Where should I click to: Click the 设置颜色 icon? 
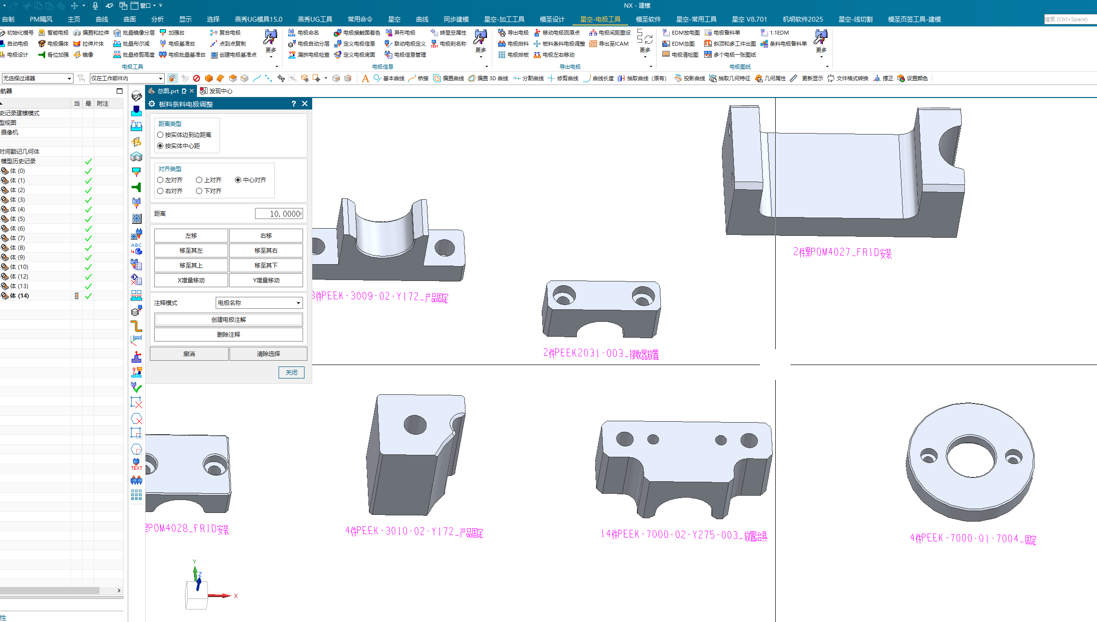point(901,78)
